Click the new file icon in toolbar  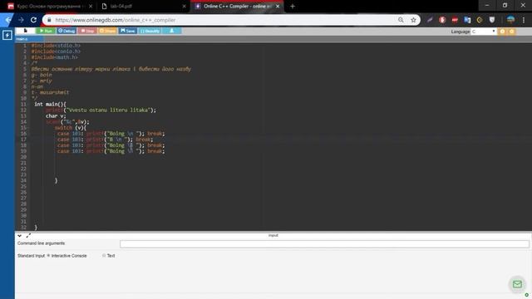26,31
